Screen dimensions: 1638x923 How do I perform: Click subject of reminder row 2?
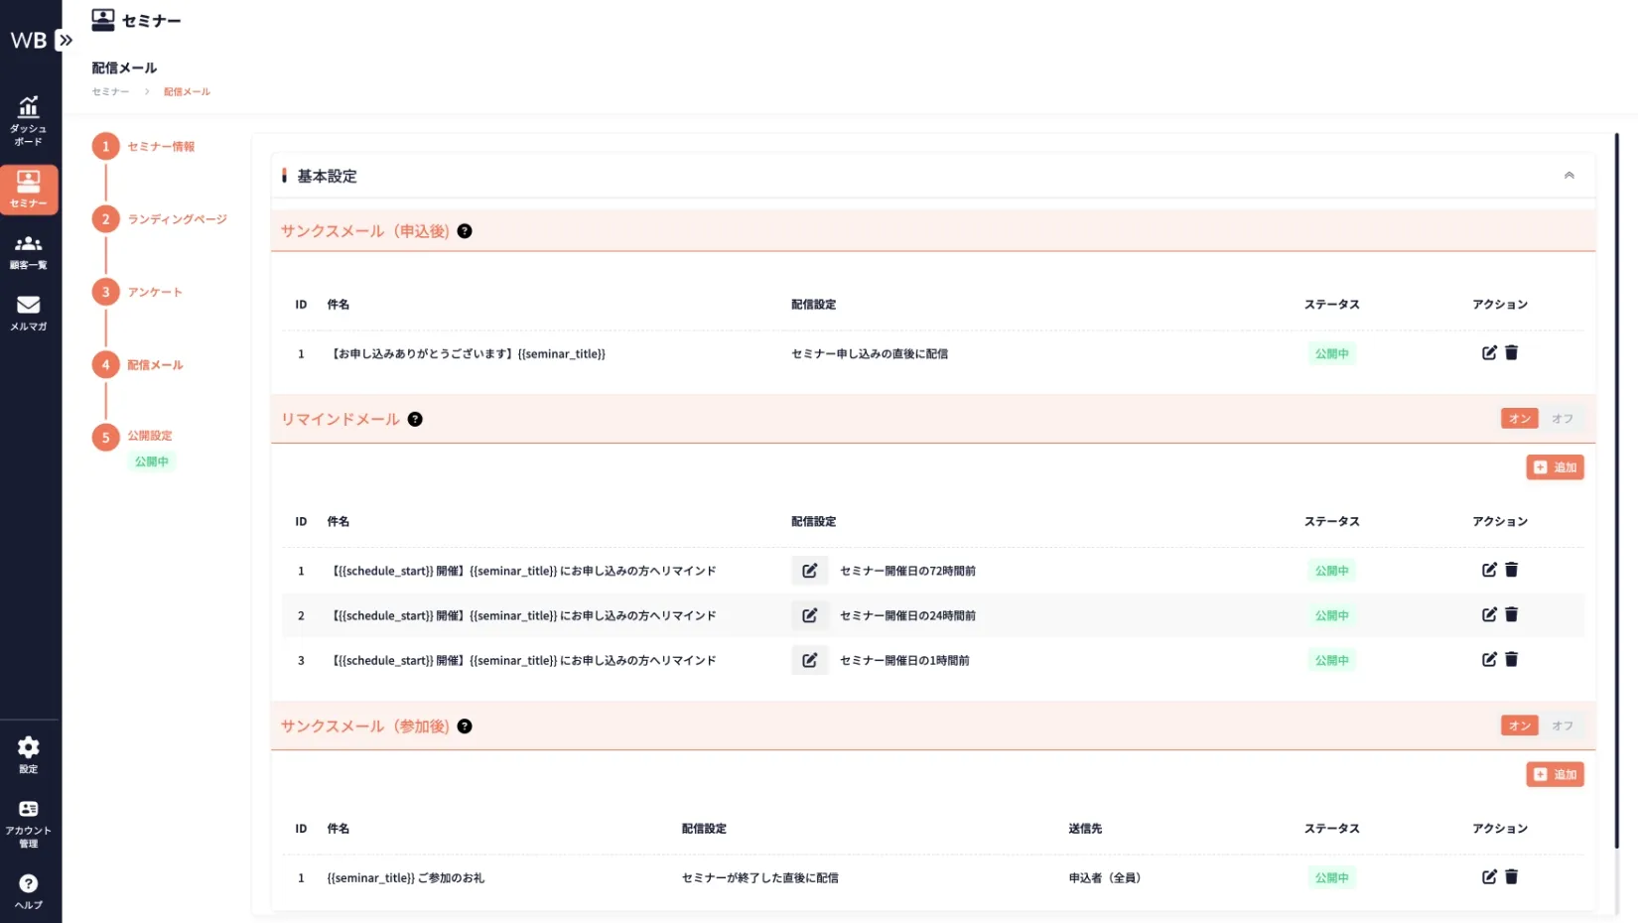[524, 615]
